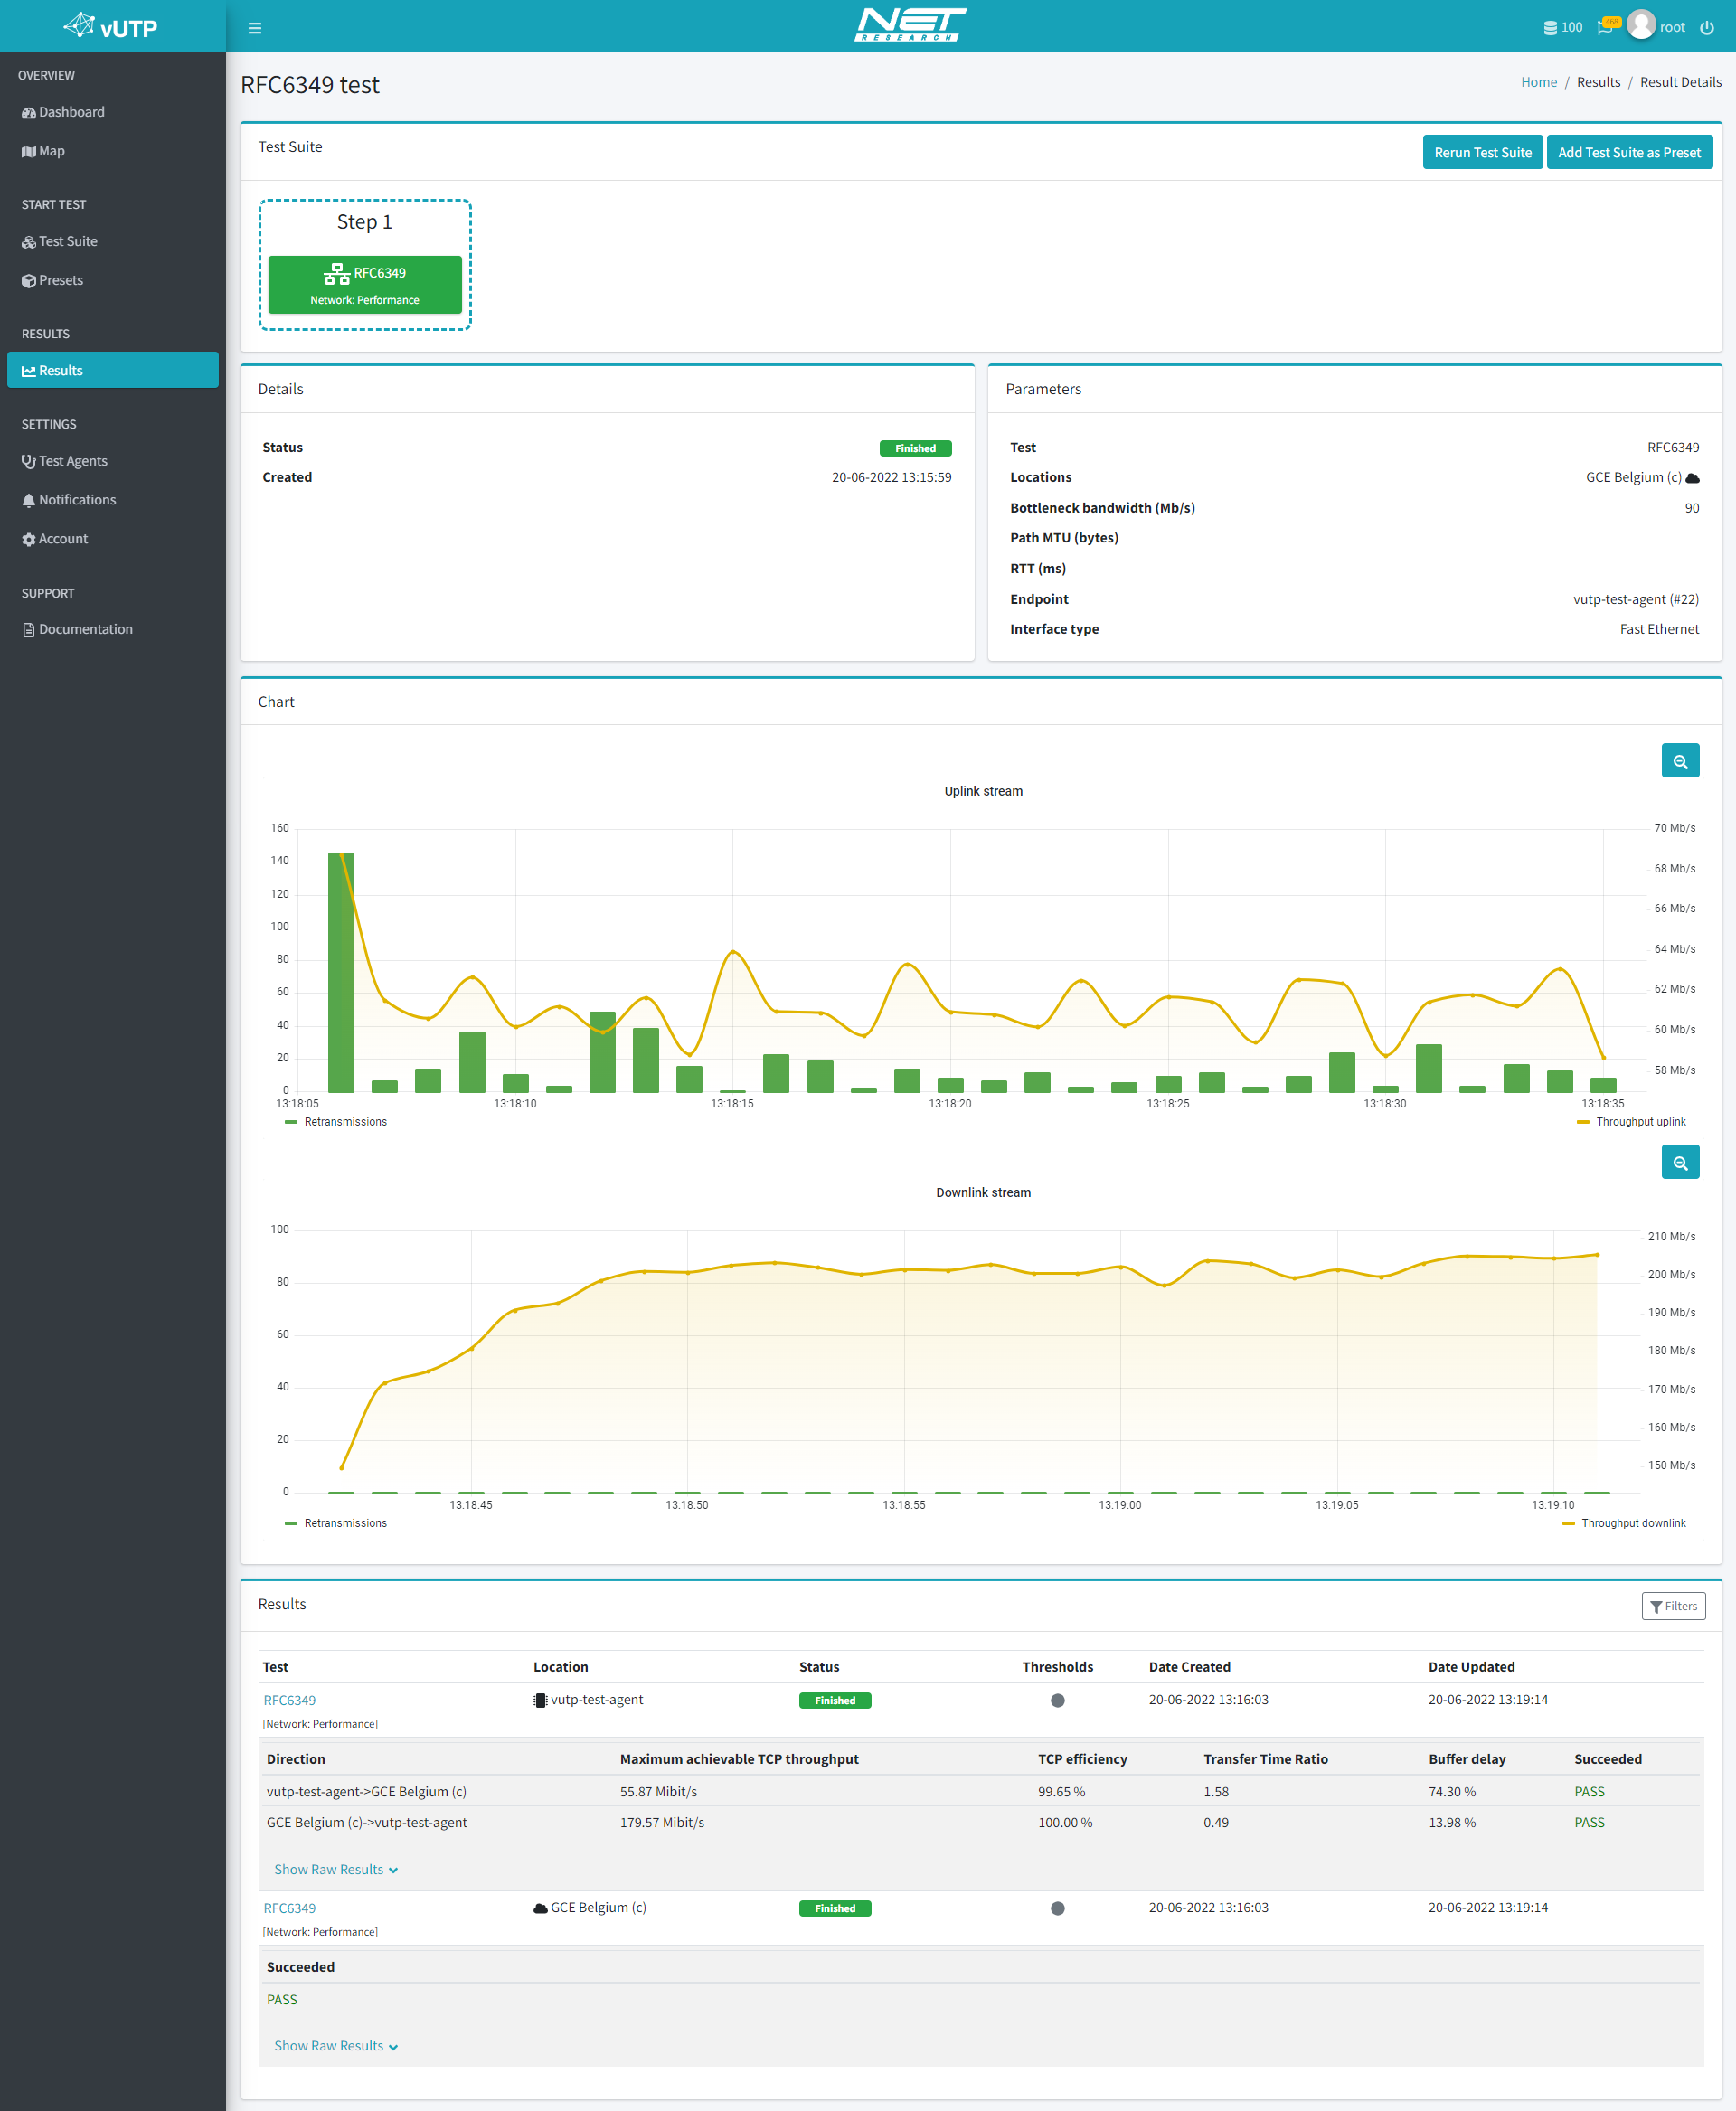Click the Status column header
This screenshot has width=1736, height=2111.
coord(819,1667)
